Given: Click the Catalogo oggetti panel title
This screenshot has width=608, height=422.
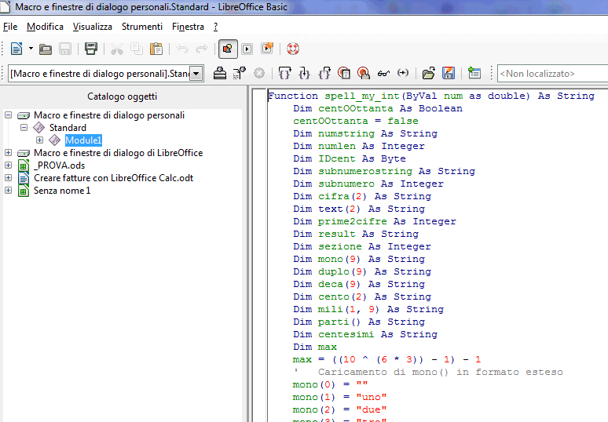Looking at the screenshot, I should [x=122, y=96].
